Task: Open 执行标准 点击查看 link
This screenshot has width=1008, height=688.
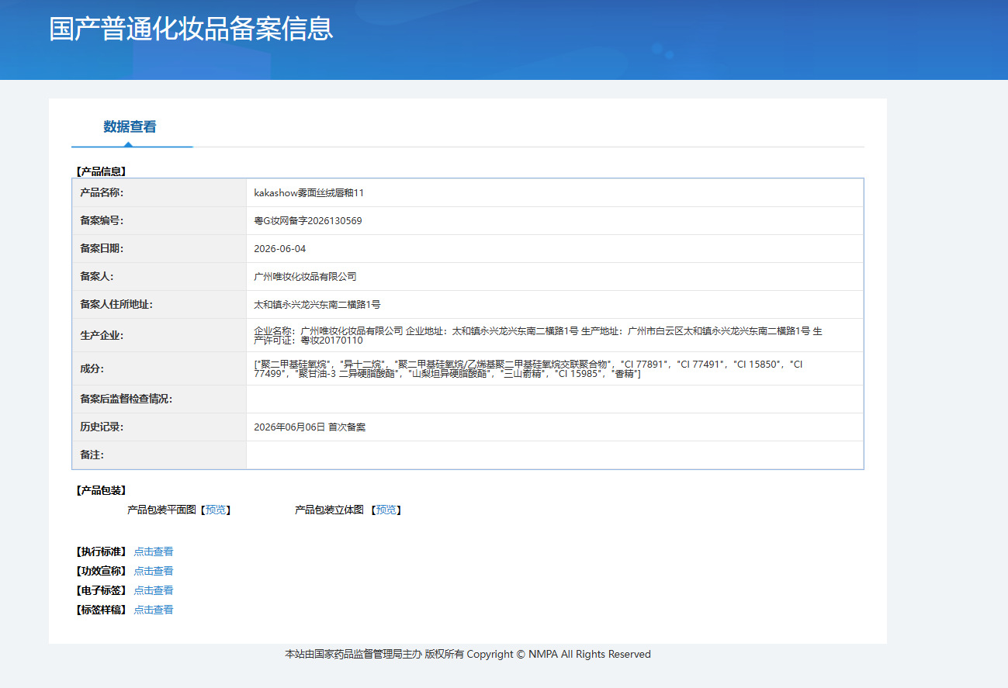Action: click(x=154, y=551)
